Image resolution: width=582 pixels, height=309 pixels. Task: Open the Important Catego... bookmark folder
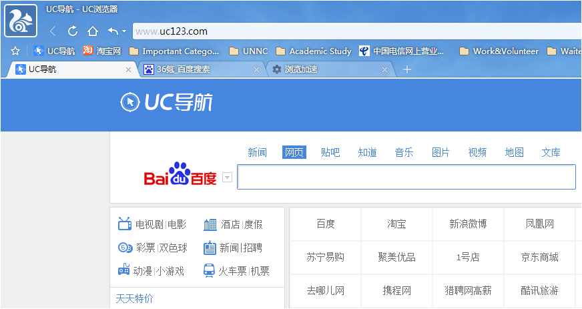(x=174, y=51)
